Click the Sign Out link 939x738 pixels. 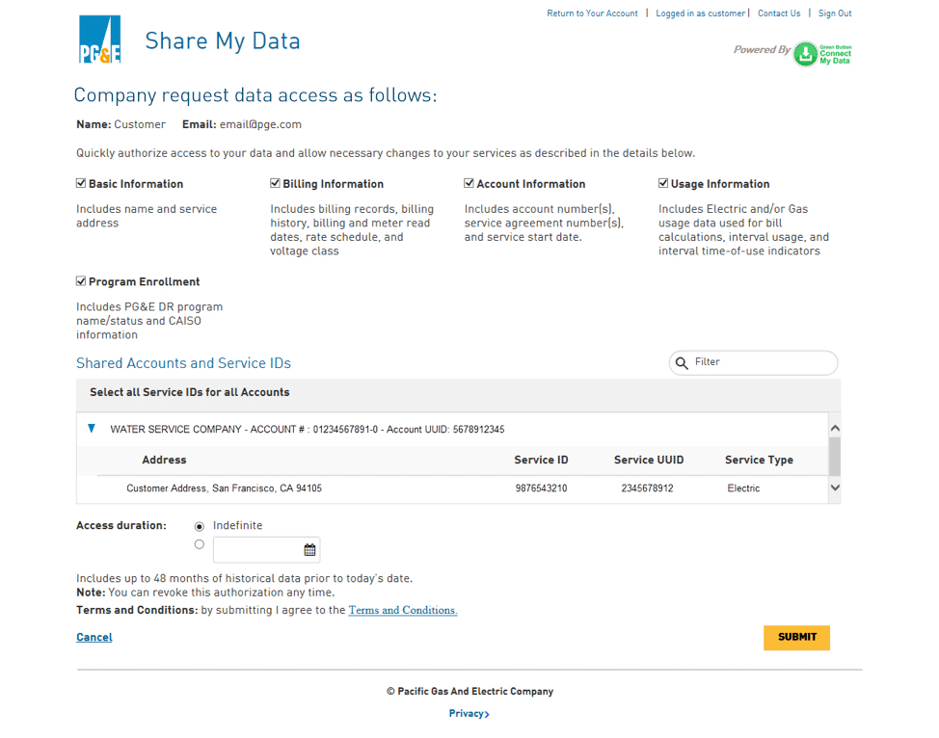tap(835, 13)
